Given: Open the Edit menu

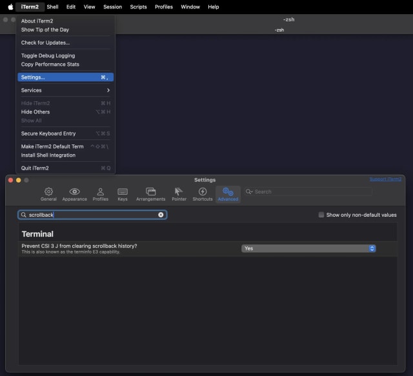Looking at the screenshot, I should point(71,7).
